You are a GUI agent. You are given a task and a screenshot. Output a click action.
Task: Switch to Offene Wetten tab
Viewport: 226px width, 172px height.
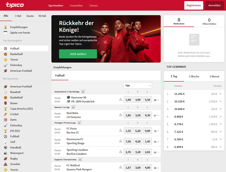(x=209, y=21)
